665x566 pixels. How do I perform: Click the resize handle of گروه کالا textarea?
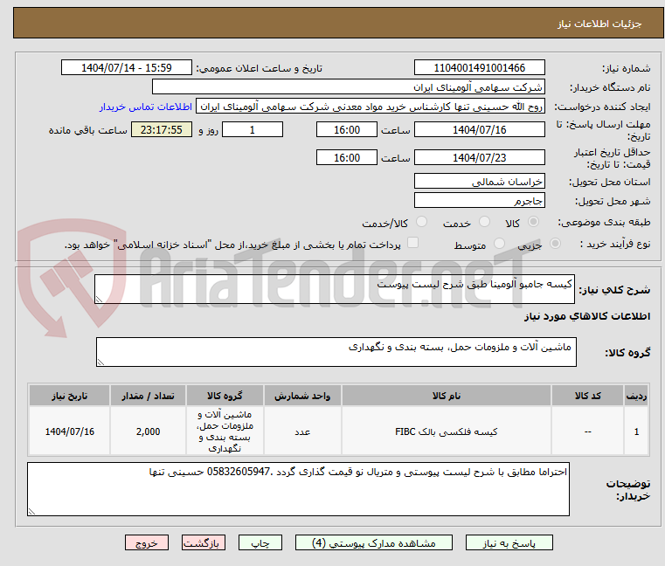(100, 362)
